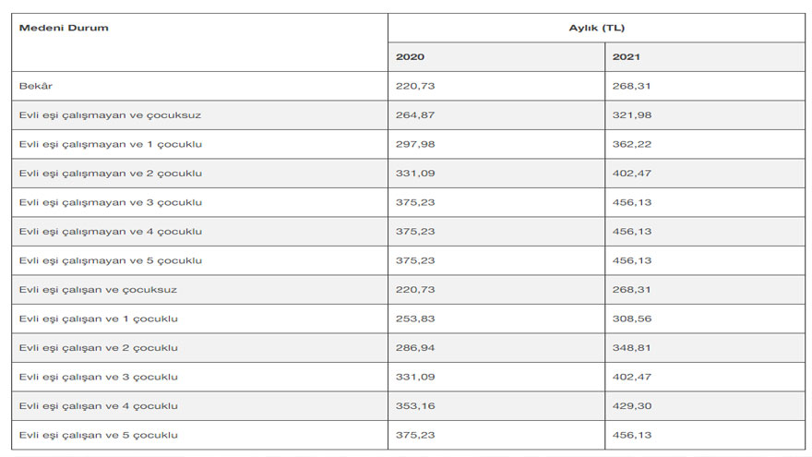The width and height of the screenshot is (812, 457).
Task: Select Evli eşi çalışmayan ve 5 çocuklu
Action: point(111,260)
